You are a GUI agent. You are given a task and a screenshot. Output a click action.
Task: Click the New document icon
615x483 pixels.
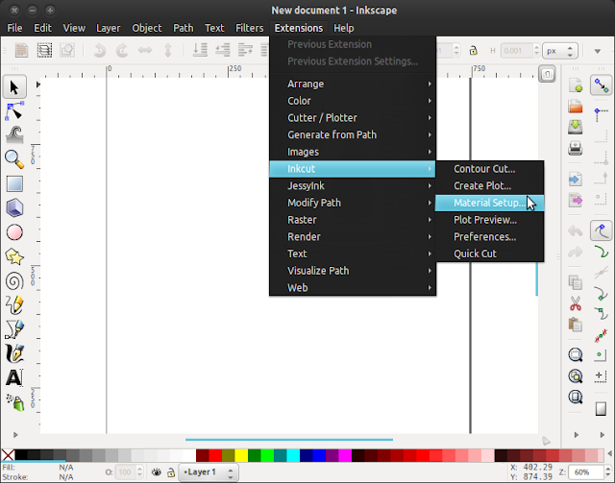click(x=576, y=85)
